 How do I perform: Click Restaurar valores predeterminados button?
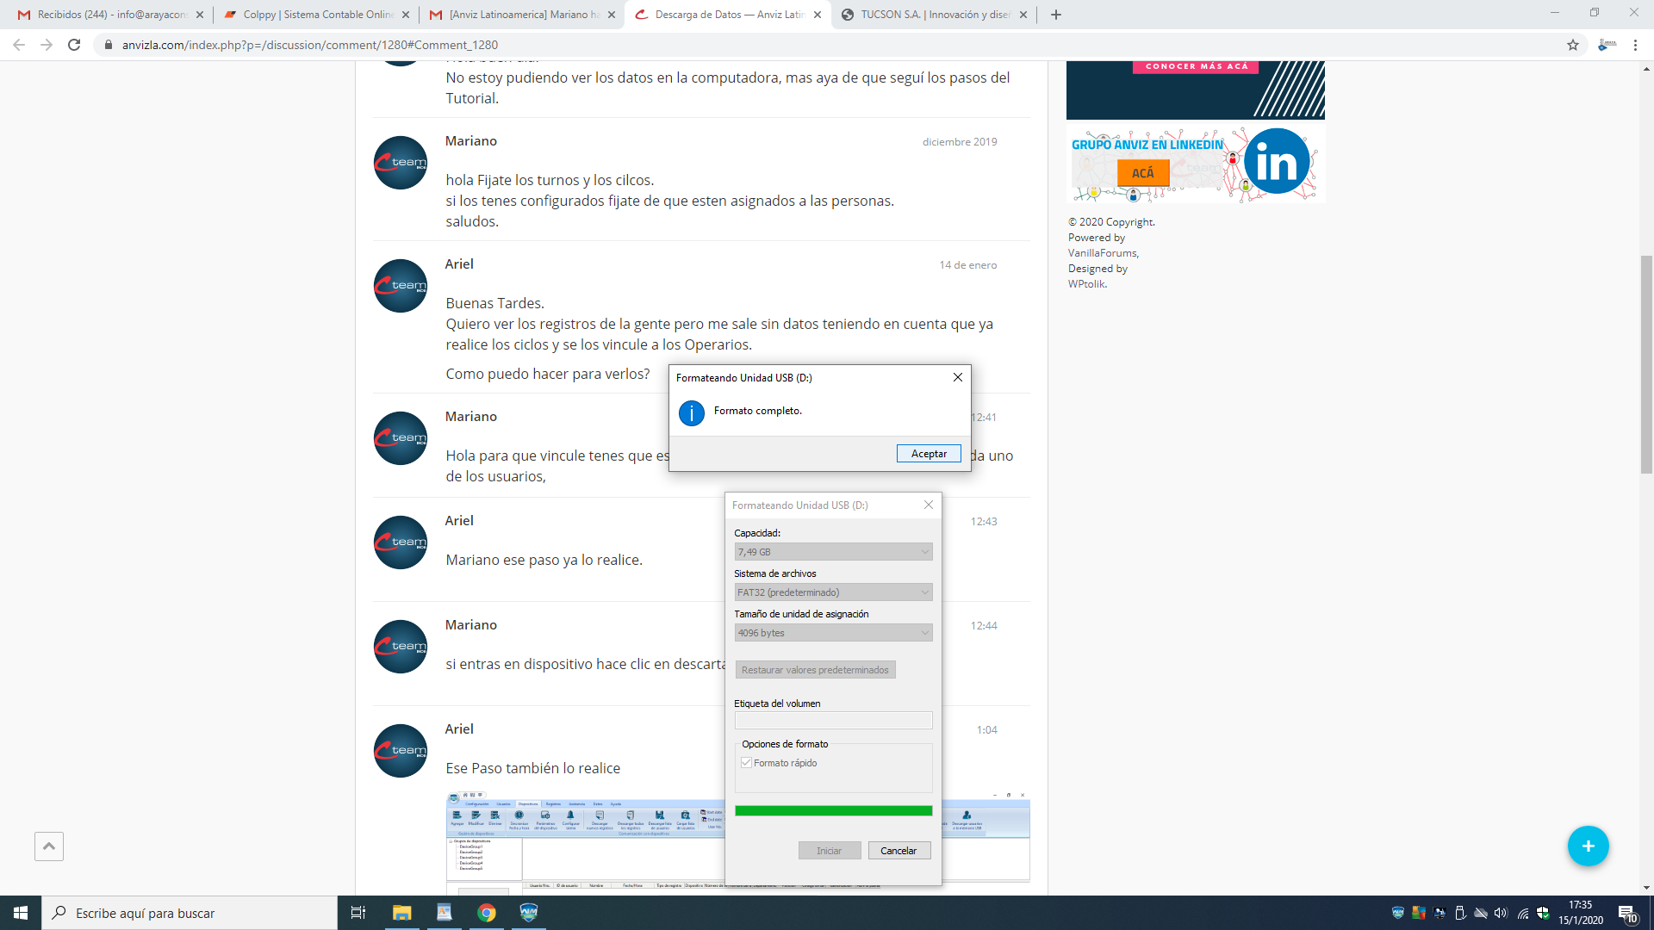pos(815,670)
